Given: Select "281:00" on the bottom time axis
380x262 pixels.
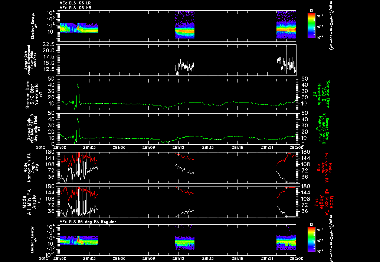Looking at the screenshot, I should (60, 258).
